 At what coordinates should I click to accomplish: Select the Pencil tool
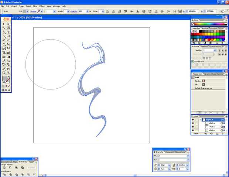[8, 40]
